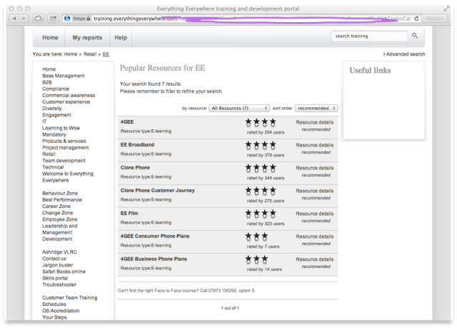The height and width of the screenshot is (328, 457).
Task: Open the EE Broadband resource title
Action: pos(137,144)
